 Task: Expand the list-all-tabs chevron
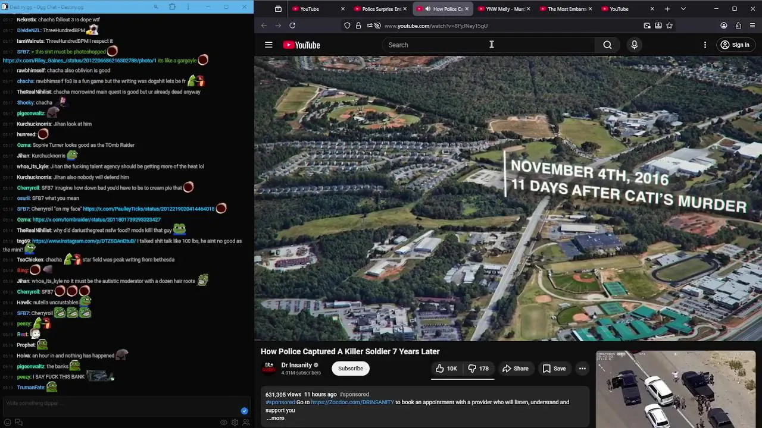point(683,9)
